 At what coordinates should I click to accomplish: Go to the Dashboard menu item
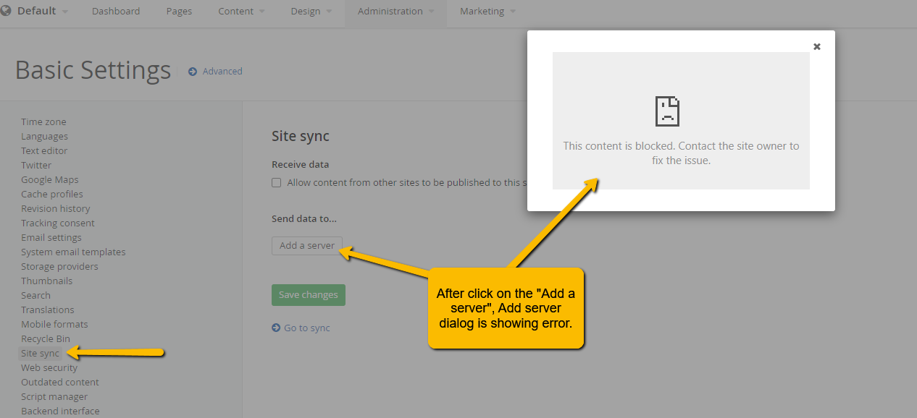[116, 12]
